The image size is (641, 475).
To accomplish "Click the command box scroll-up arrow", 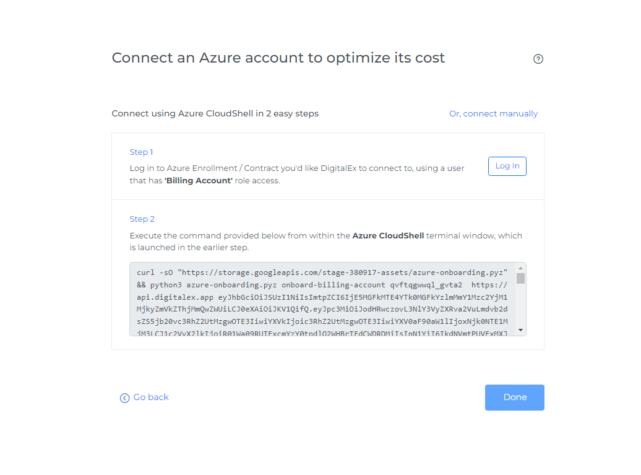I will pyautogui.click(x=521, y=268).
